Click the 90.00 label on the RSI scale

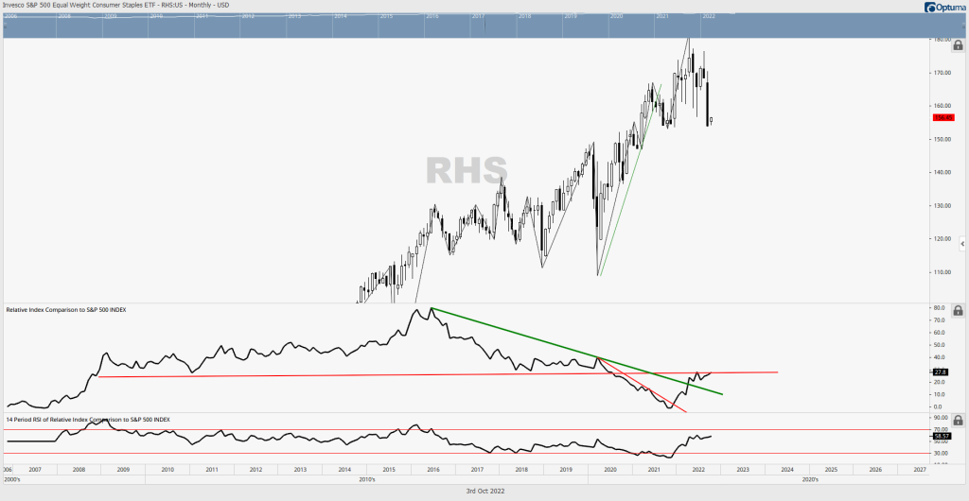point(942,419)
